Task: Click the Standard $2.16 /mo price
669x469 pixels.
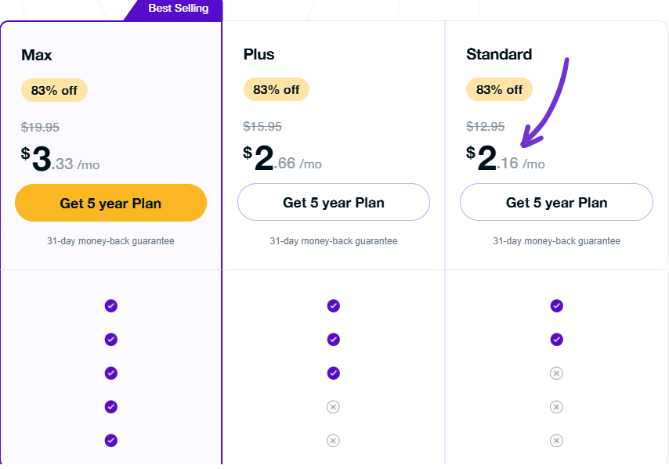Action: pyautogui.click(x=505, y=159)
